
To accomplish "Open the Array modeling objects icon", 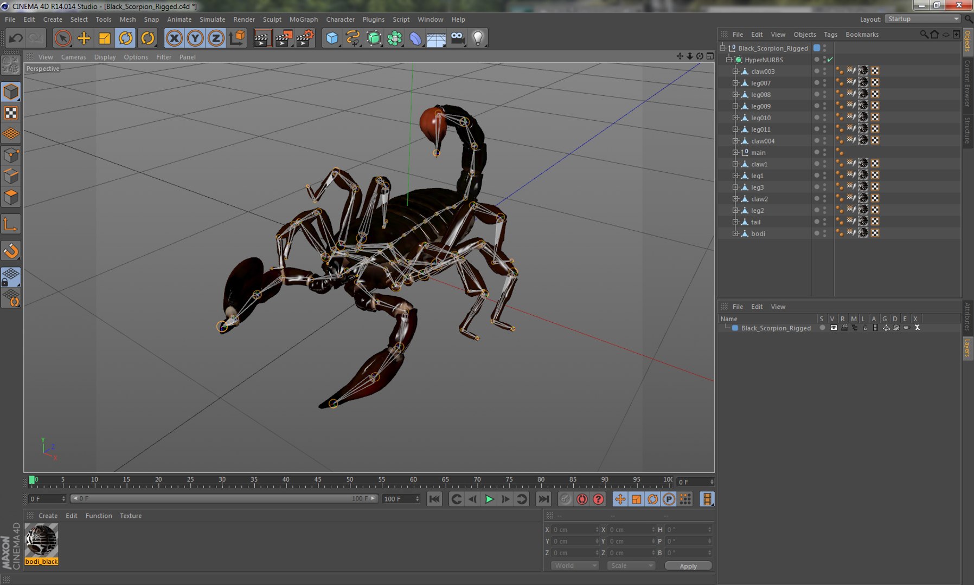I will tap(395, 38).
